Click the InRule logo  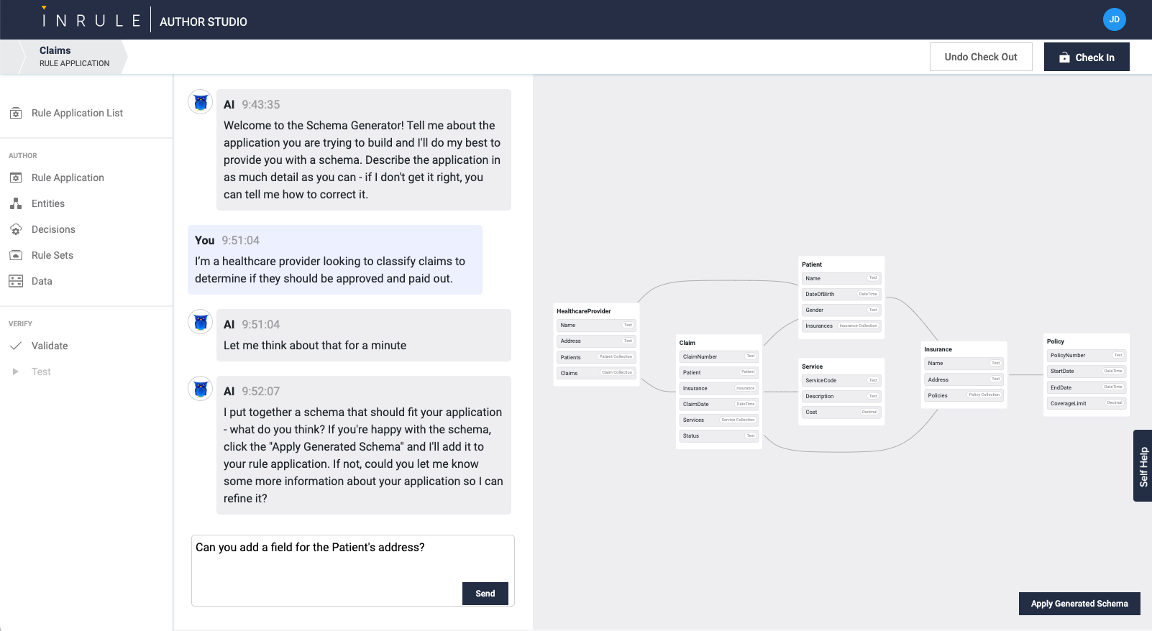pyautogui.click(x=91, y=20)
